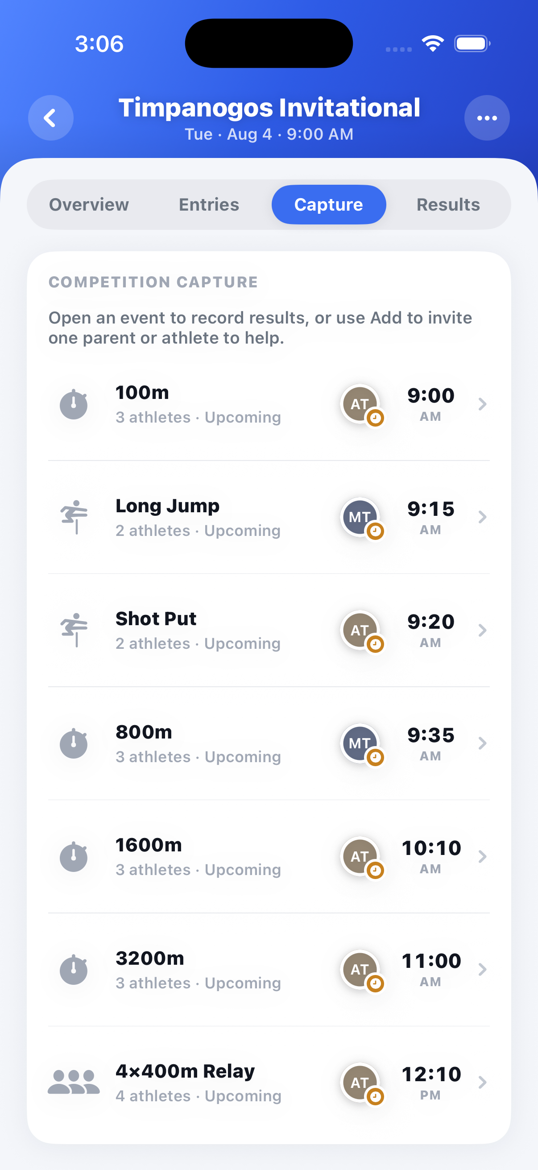Switch to the Overview tab
The width and height of the screenshot is (538, 1170).
click(89, 205)
